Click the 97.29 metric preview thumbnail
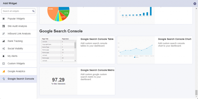Viewport: 198px width, 99px height. pyautogui.click(x=58, y=81)
